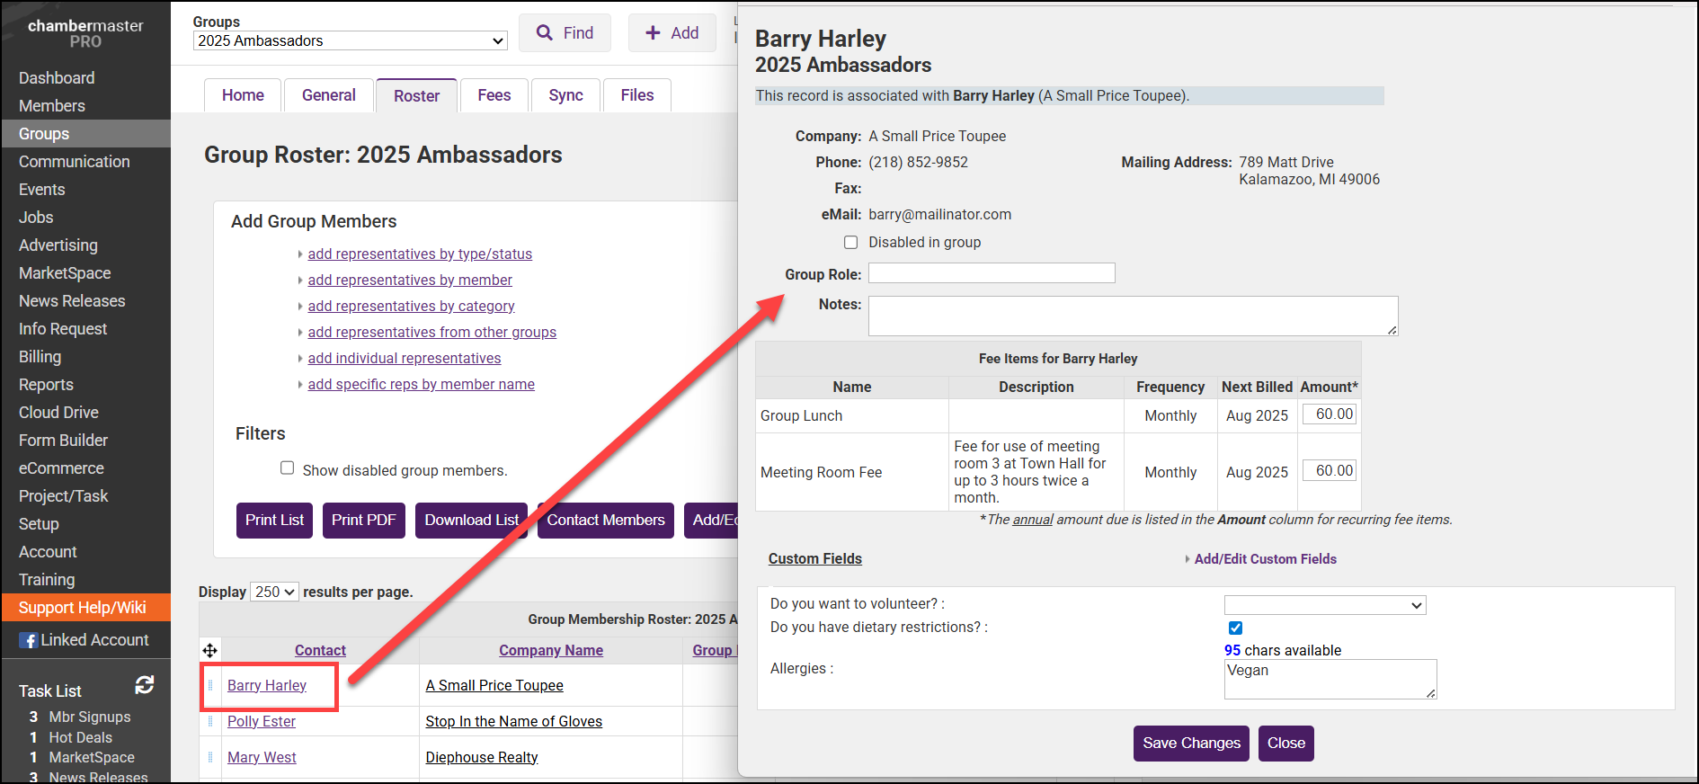The image size is (1699, 784).
Task: Click the Add plus icon
Action: (654, 33)
